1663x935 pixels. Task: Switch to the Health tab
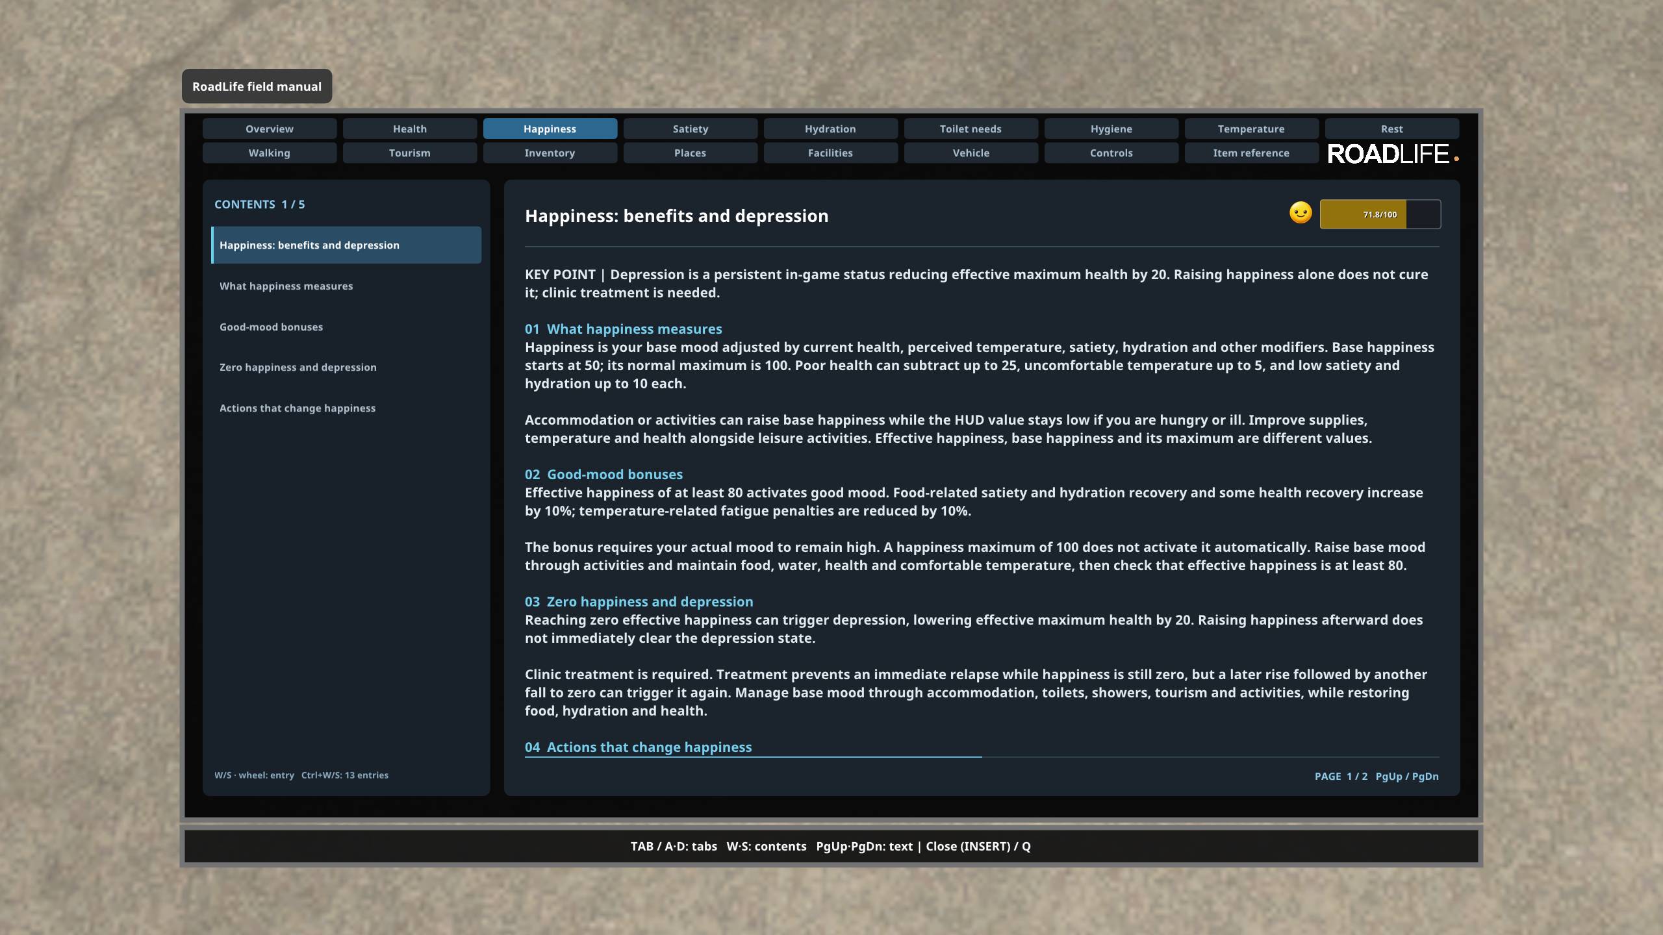pos(410,129)
